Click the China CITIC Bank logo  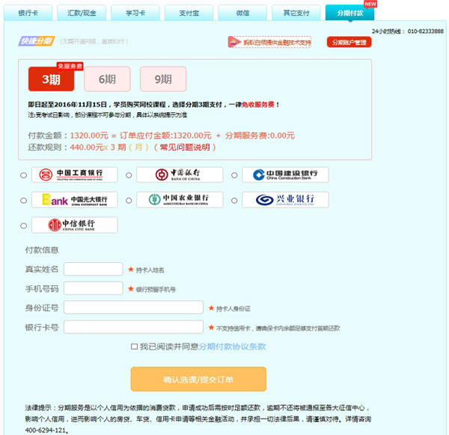[x=74, y=225]
